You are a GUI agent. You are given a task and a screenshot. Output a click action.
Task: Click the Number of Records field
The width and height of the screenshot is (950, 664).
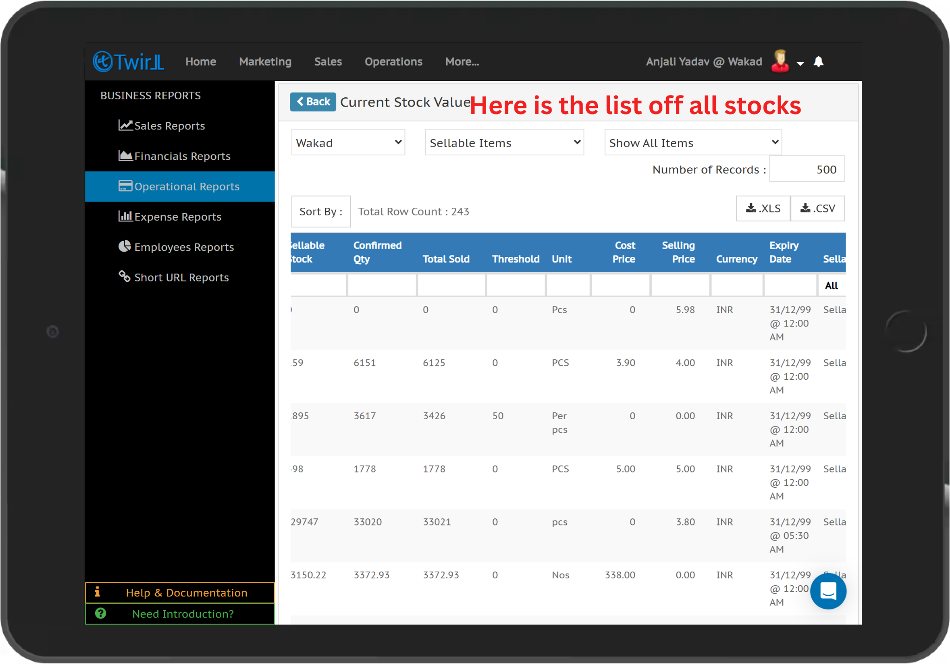point(807,169)
